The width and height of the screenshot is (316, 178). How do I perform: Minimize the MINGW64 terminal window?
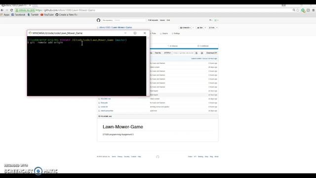[x=125, y=33]
